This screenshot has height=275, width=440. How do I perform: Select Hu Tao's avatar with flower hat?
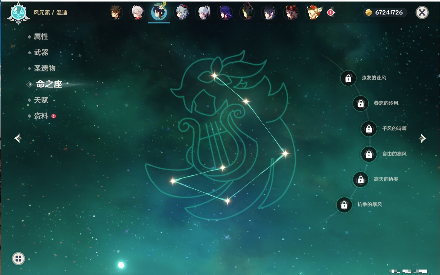(x=291, y=12)
